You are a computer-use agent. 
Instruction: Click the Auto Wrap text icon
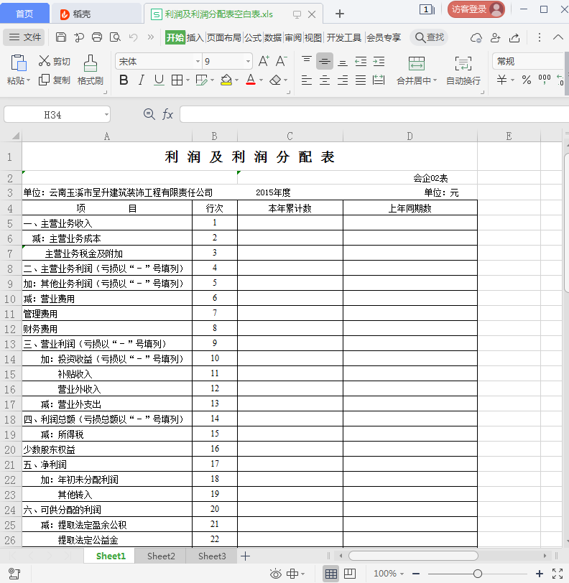pyautogui.click(x=463, y=63)
